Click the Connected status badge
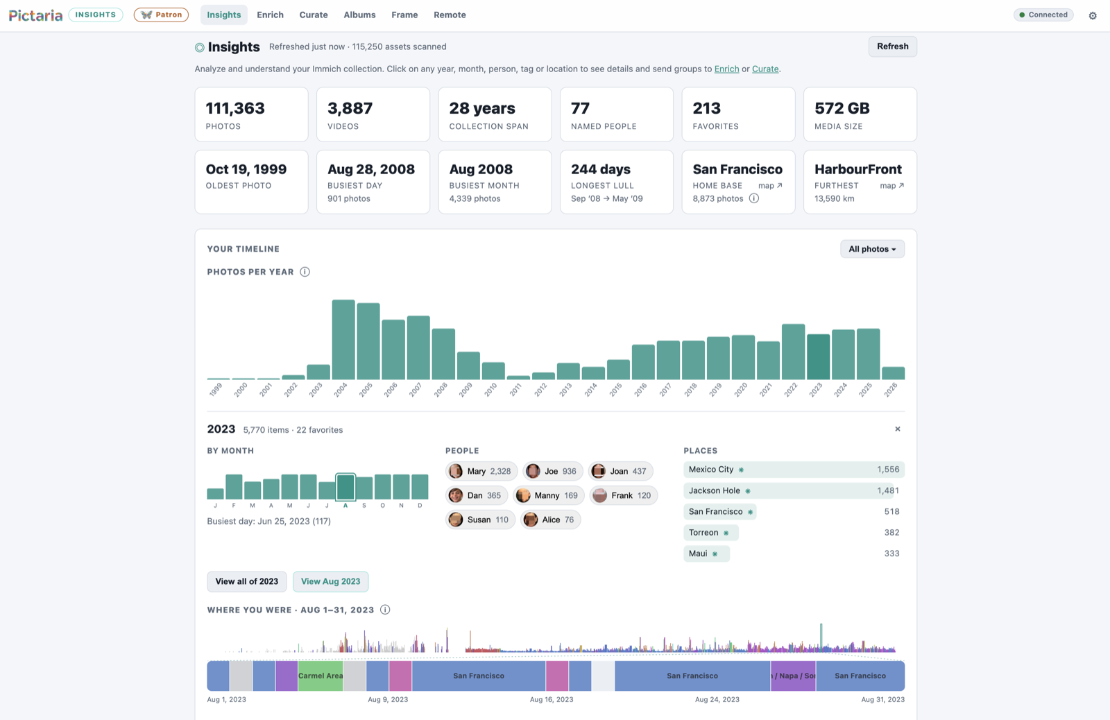 click(1043, 15)
